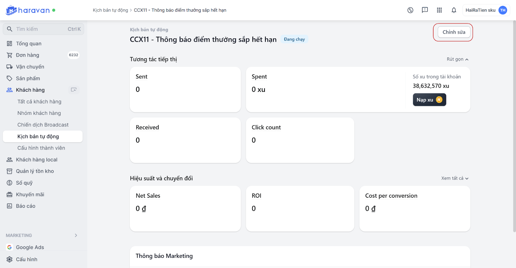This screenshot has height=268, width=516.
Task: Select Chiến dịch Broadcast submenu item
Action: coord(43,125)
